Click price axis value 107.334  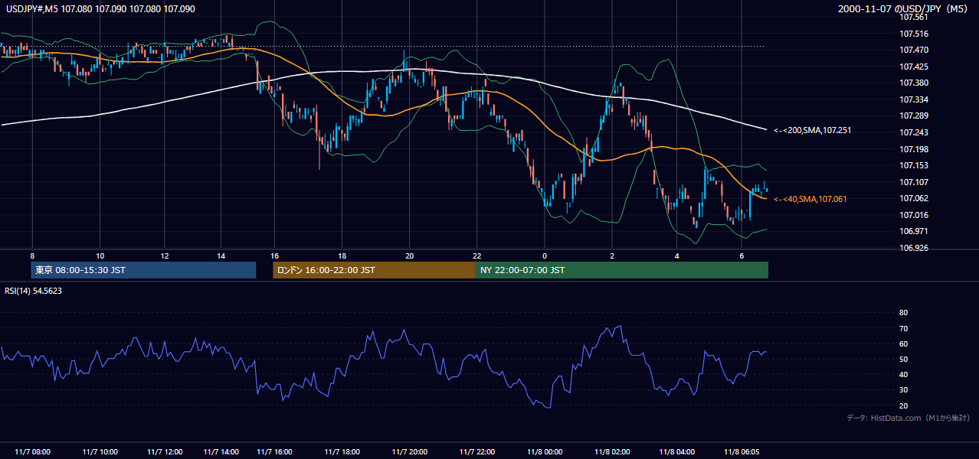pyautogui.click(x=912, y=99)
